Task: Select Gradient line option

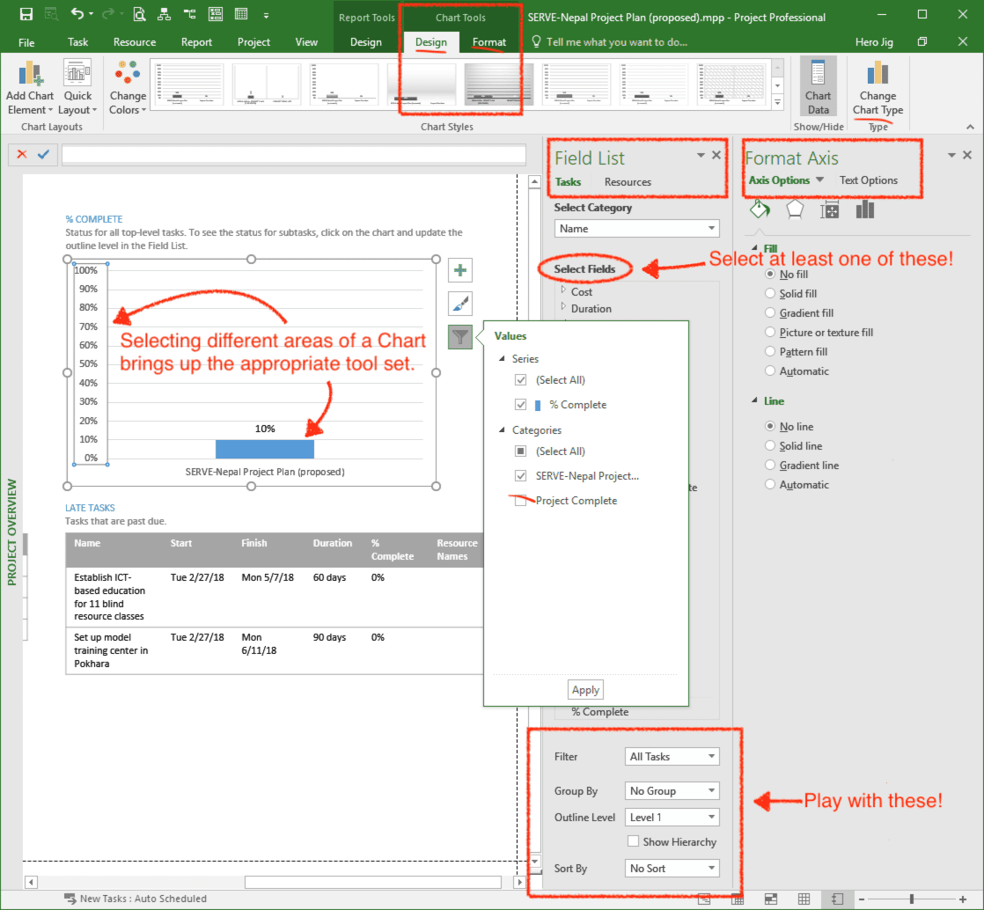Action: (770, 465)
